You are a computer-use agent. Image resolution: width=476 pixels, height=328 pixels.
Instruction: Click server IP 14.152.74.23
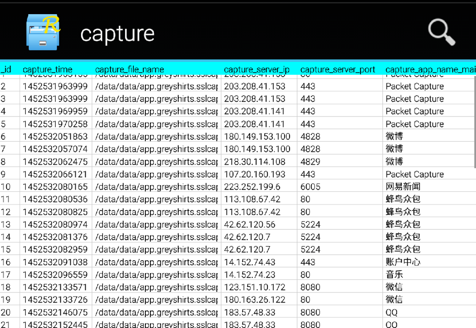click(x=250, y=274)
